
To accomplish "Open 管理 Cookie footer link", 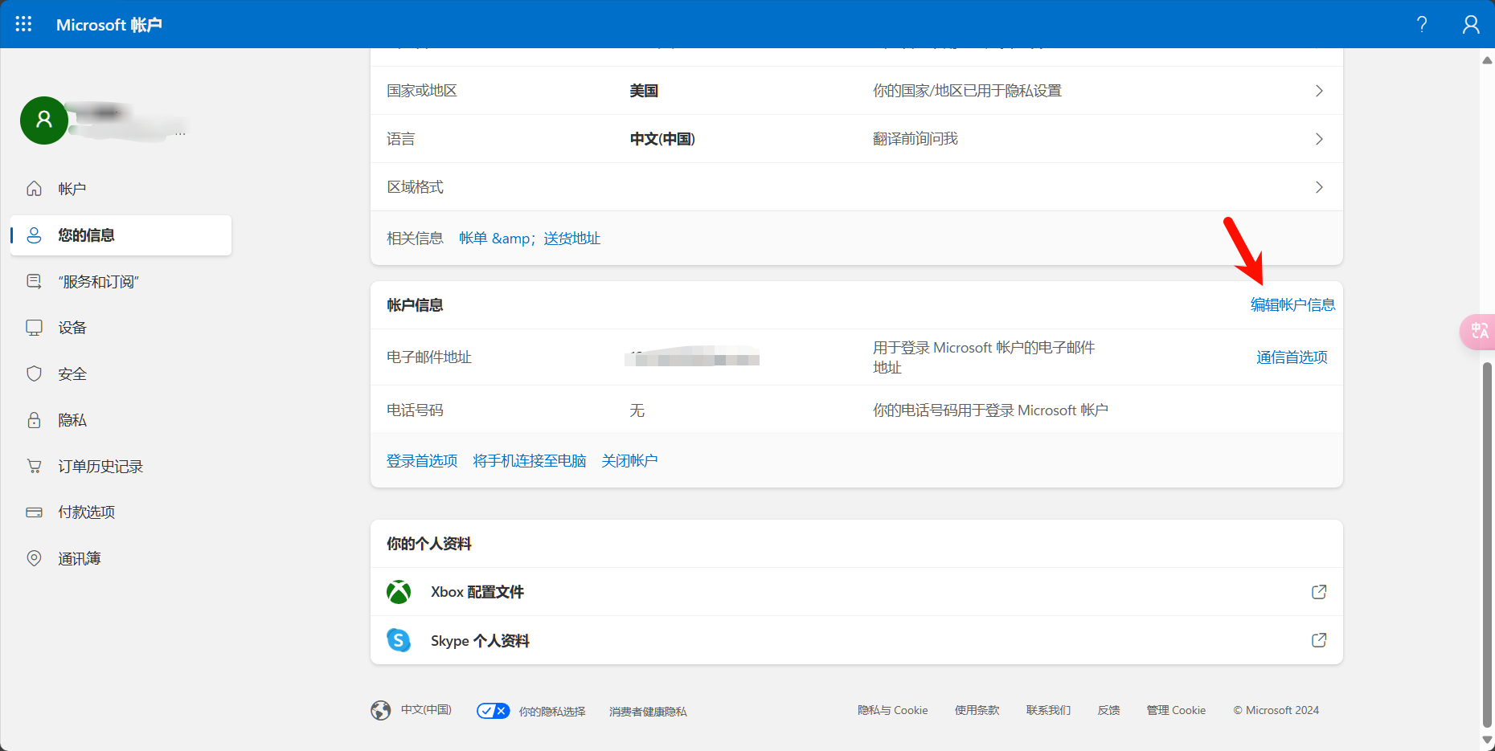I will pos(1177,711).
